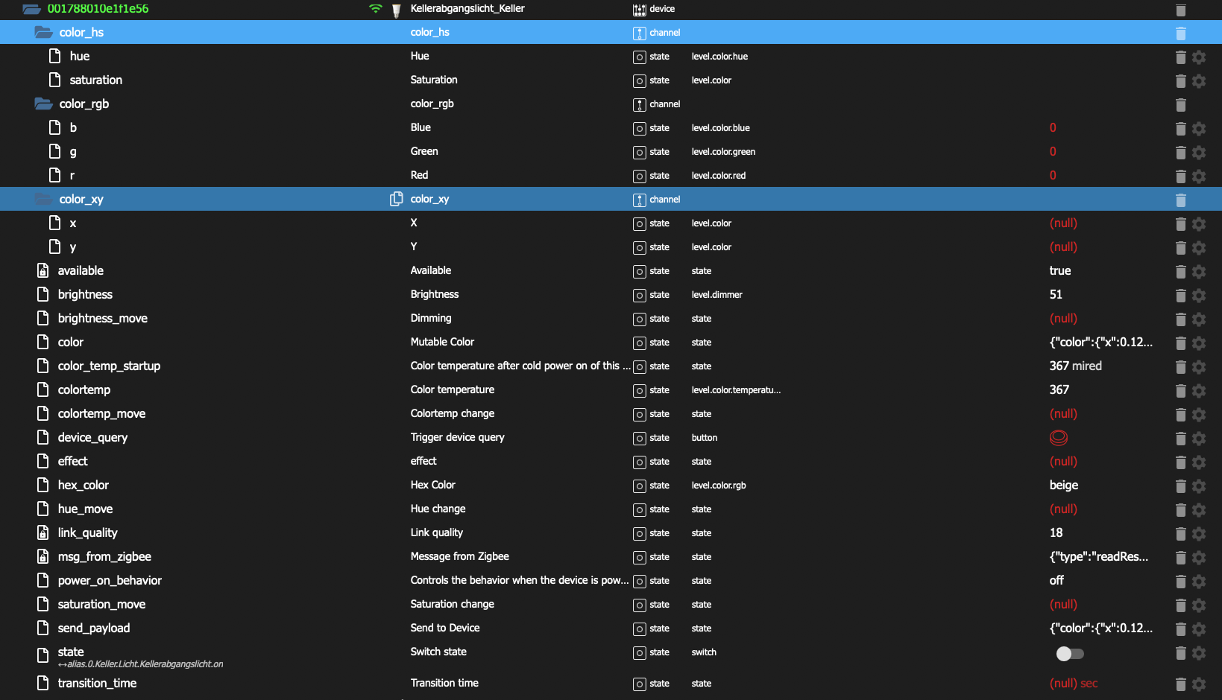Delete the brightness state with trash icon
The image size is (1222, 700).
(x=1180, y=296)
